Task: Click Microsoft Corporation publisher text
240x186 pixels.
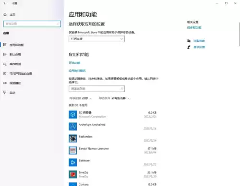Action: (92, 116)
